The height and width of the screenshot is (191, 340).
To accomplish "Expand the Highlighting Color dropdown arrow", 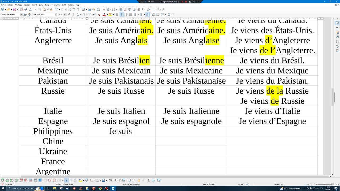I will pos(113,14).
